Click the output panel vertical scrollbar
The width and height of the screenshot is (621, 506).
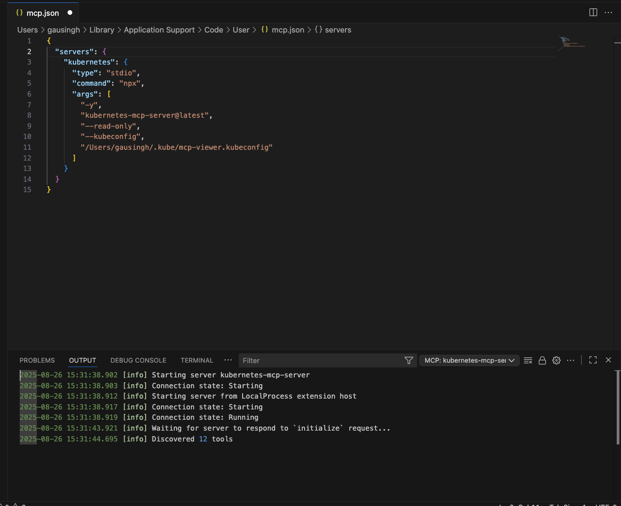point(618,407)
